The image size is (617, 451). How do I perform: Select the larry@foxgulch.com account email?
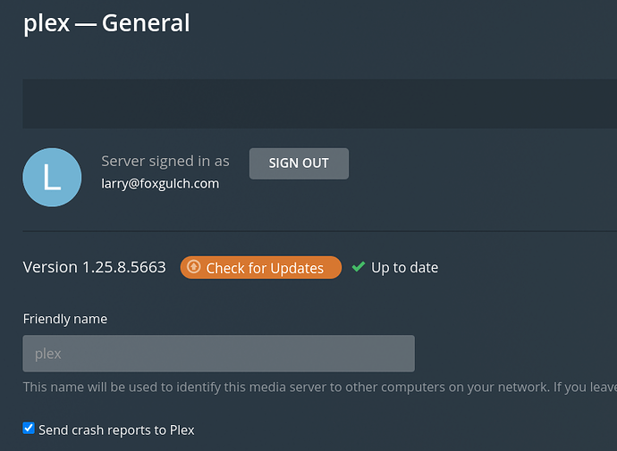pos(160,184)
